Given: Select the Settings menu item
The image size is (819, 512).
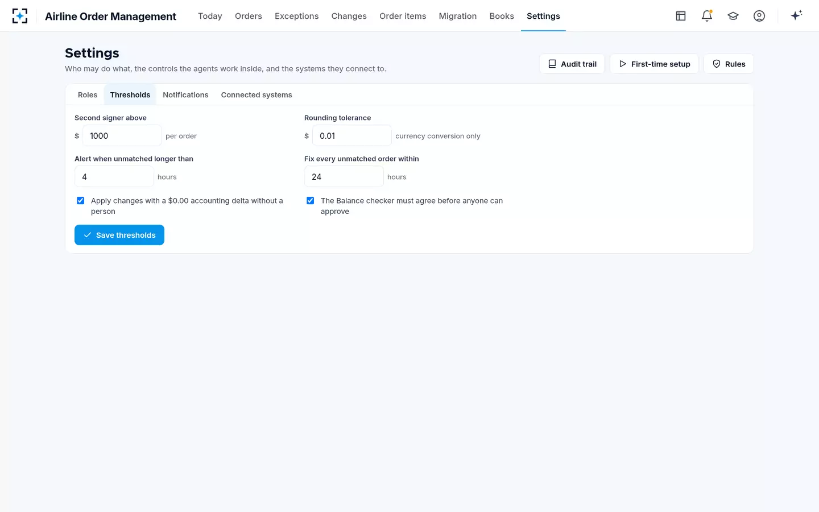Looking at the screenshot, I should [x=543, y=16].
